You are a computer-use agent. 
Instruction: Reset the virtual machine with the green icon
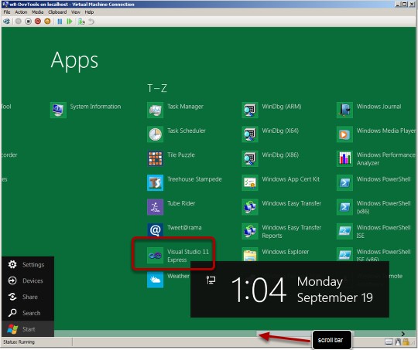(x=70, y=22)
